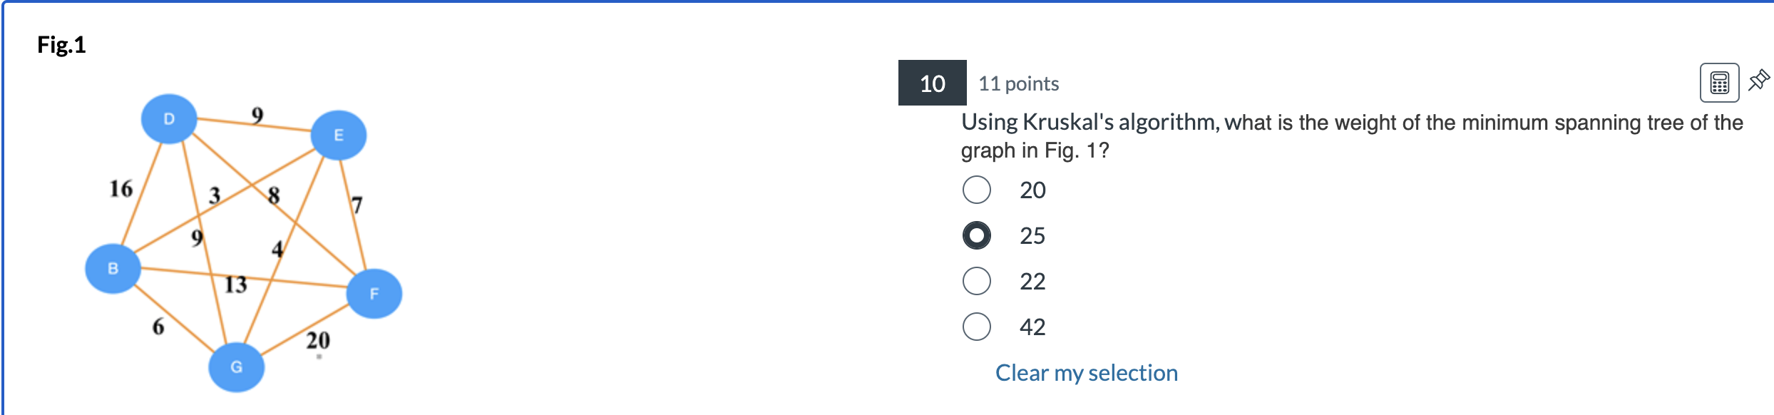
Task: Pin question 10 for review
Action: [1757, 80]
